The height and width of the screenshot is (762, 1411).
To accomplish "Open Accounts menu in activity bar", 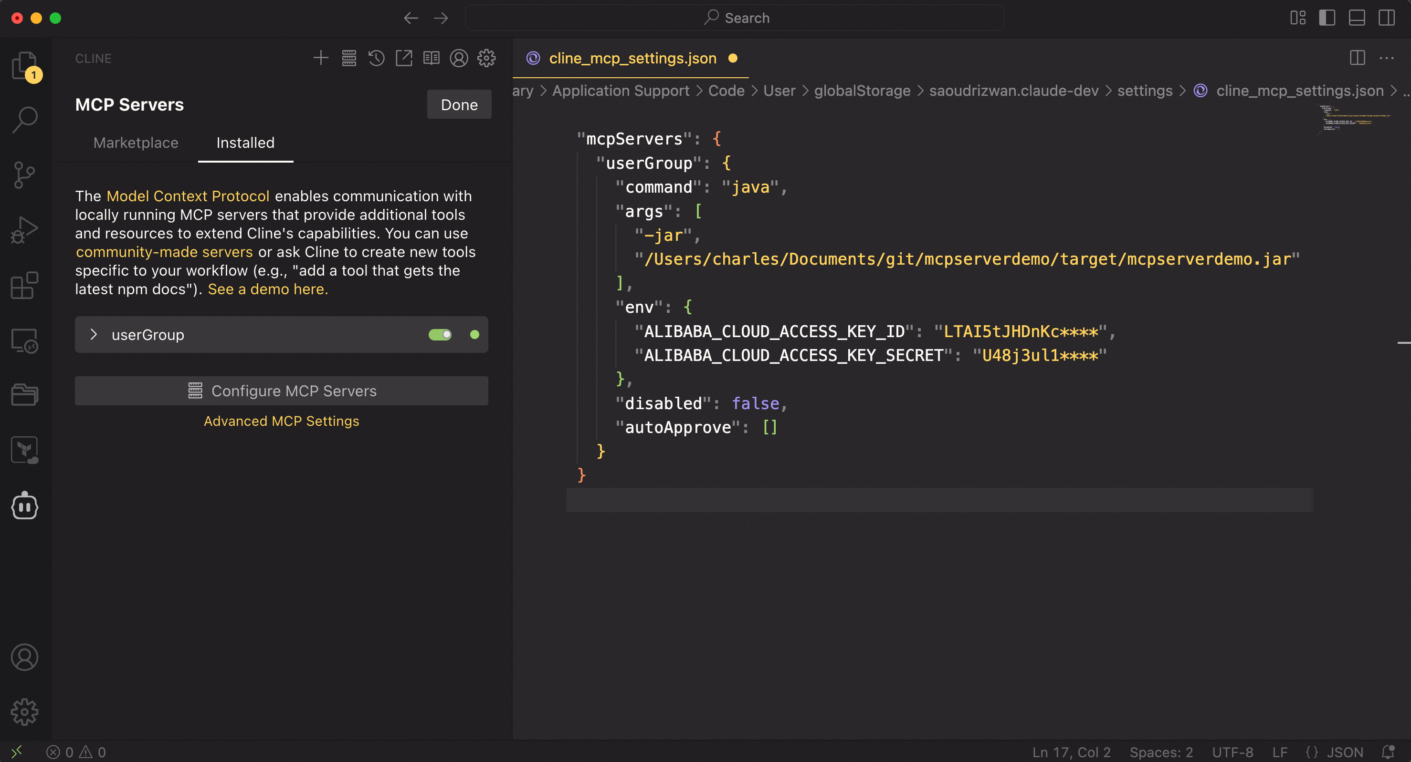I will [25, 657].
